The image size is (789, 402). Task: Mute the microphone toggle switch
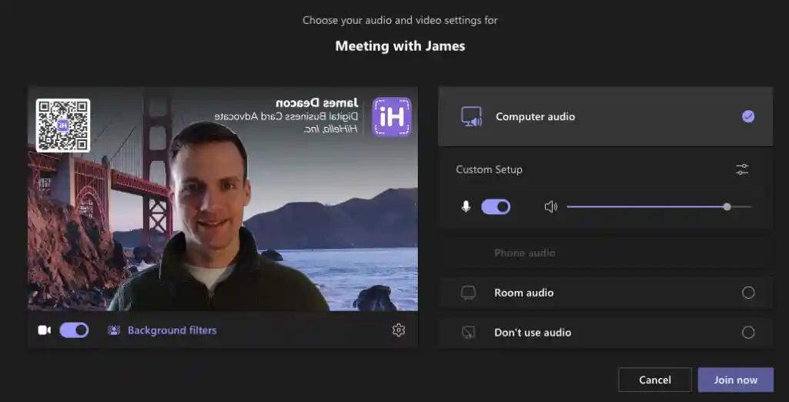coord(496,207)
